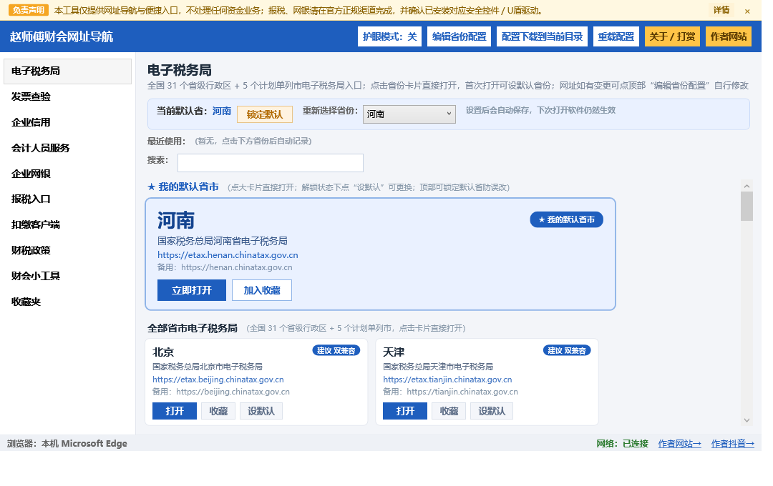The image size is (773, 486).
Task: Click 收藏 on the 天津 card
Action: (449, 411)
